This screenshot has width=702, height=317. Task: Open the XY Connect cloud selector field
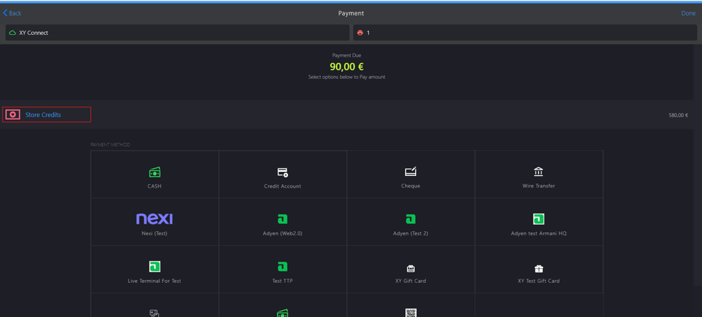pos(178,33)
